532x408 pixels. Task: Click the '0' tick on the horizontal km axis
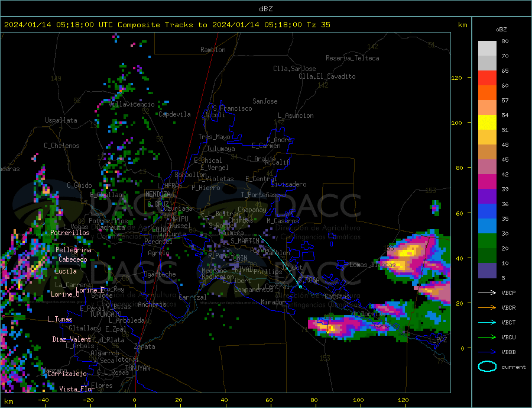pyautogui.click(x=135, y=400)
